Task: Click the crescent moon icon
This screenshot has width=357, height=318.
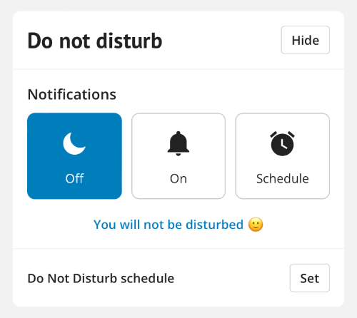Action: [74, 143]
